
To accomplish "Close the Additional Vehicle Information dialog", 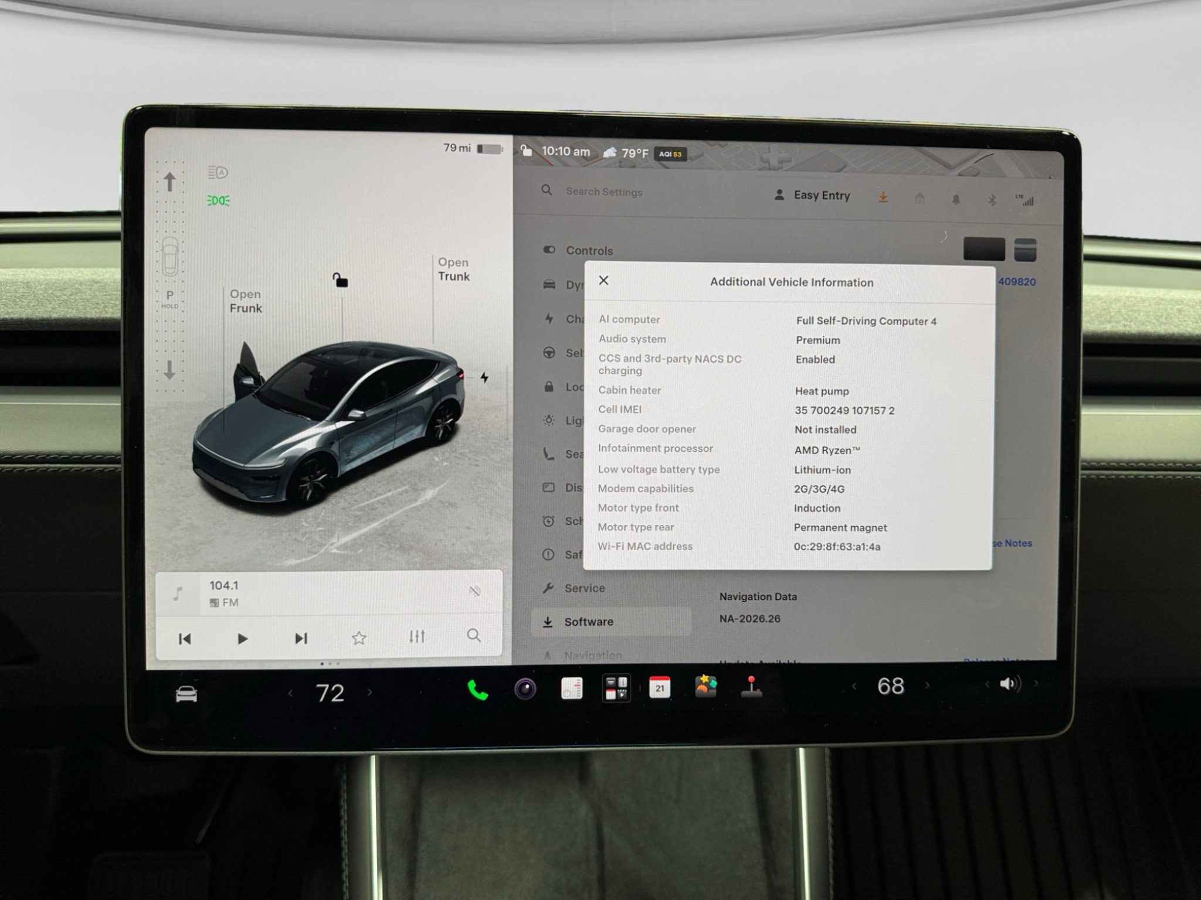I will [x=603, y=281].
